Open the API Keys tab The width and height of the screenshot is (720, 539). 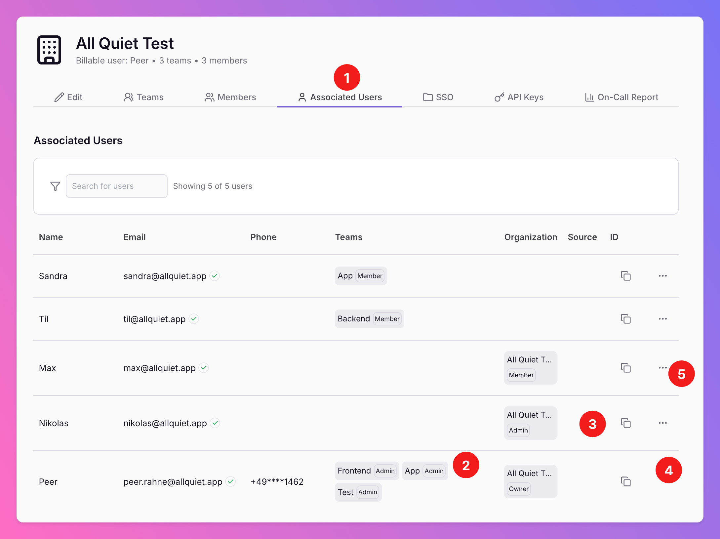519,97
